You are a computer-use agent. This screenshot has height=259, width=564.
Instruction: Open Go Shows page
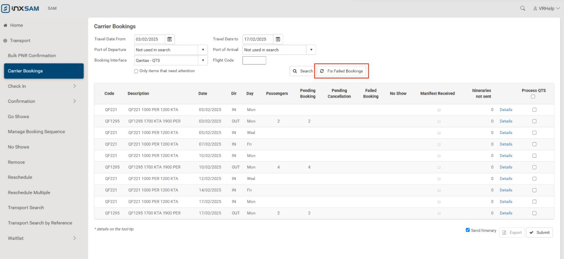(18, 116)
